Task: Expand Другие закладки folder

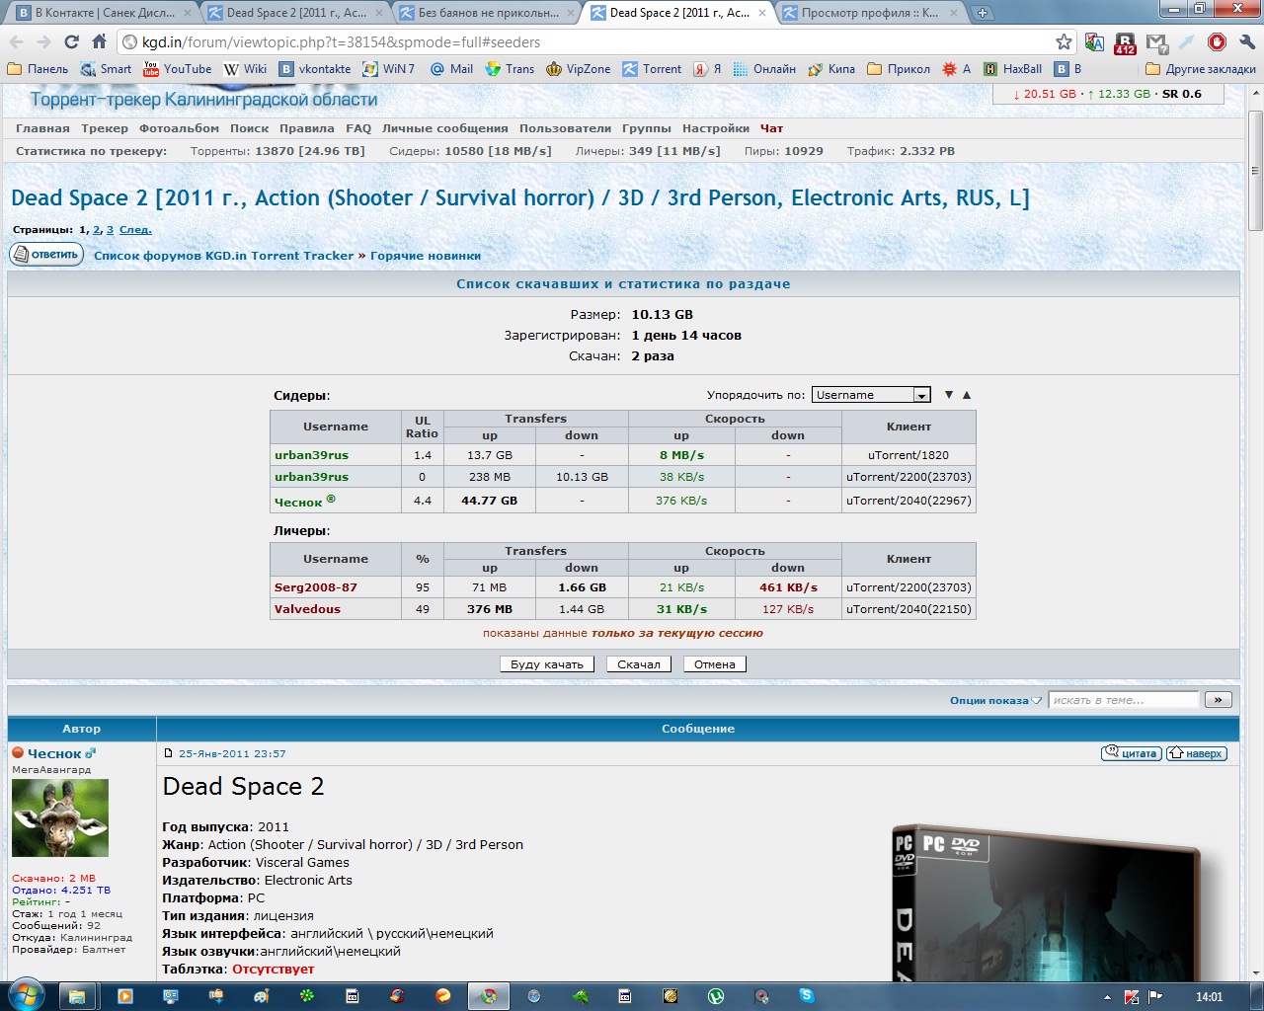Action: [1201, 69]
